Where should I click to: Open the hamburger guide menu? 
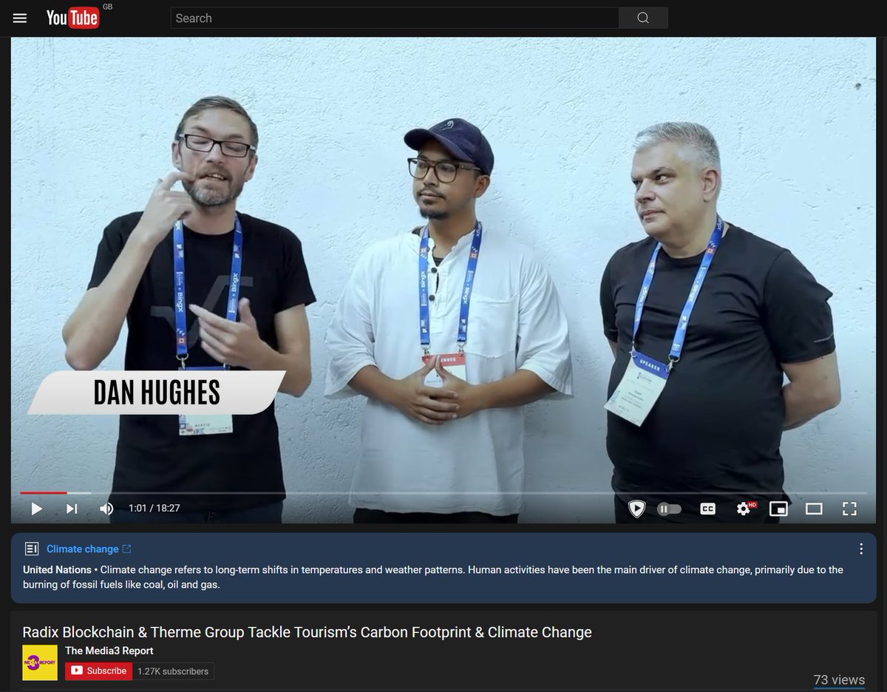tap(20, 18)
